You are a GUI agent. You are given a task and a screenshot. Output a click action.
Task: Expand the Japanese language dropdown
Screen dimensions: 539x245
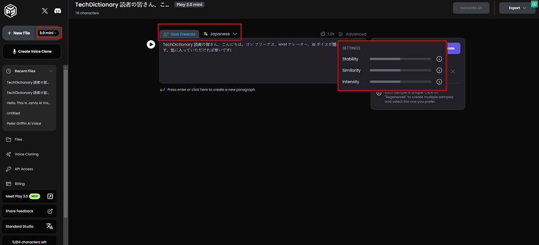[x=220, y=34]
